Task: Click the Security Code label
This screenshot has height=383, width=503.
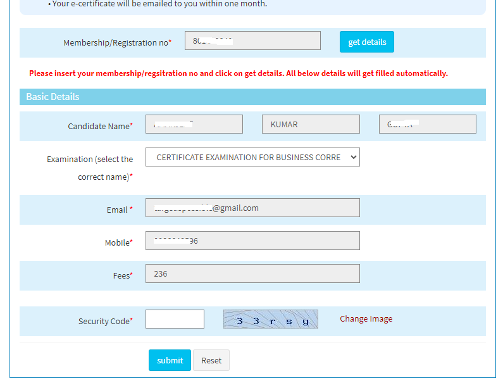Action: 106,322
